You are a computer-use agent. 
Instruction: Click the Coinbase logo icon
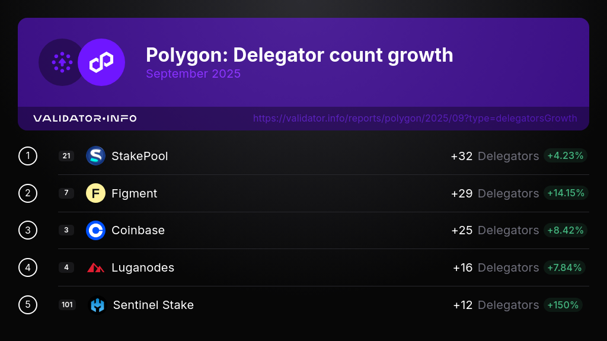click(x=95, y=230)
